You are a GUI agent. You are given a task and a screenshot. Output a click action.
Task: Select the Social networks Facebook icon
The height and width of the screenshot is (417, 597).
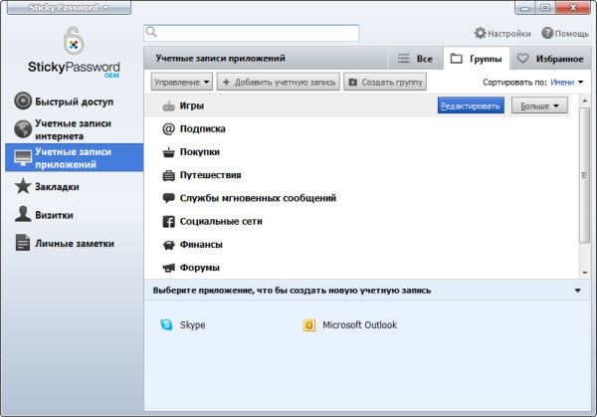(169, 221)
